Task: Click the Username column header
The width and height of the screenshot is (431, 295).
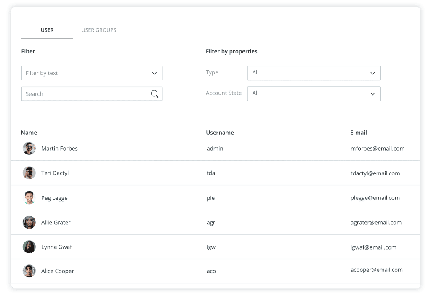Action: point(220,132)
